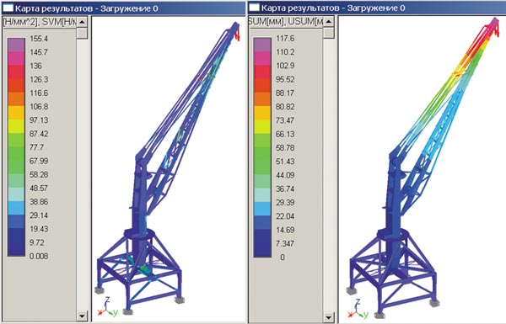This screenshot has height=324, width=506.
Task: Click the displacement value 73.47
Action: 285,120
